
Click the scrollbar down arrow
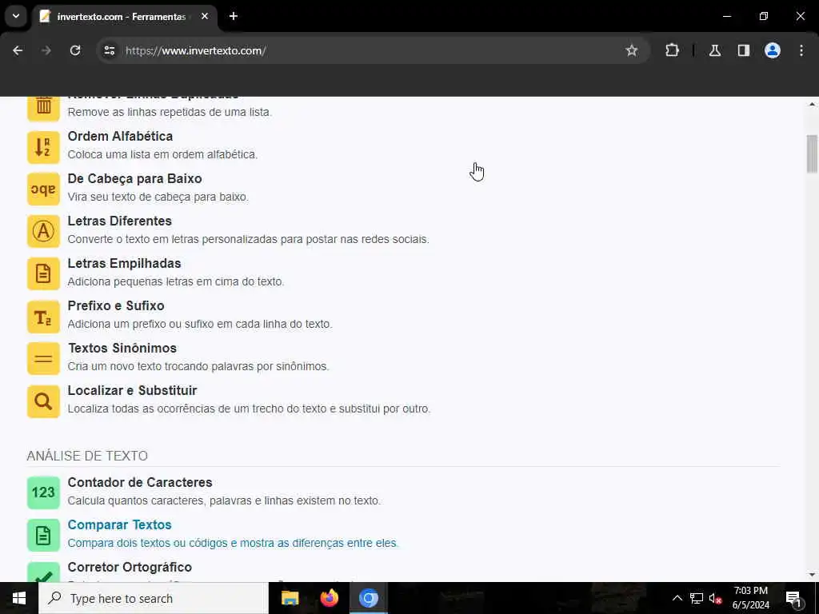812,576
